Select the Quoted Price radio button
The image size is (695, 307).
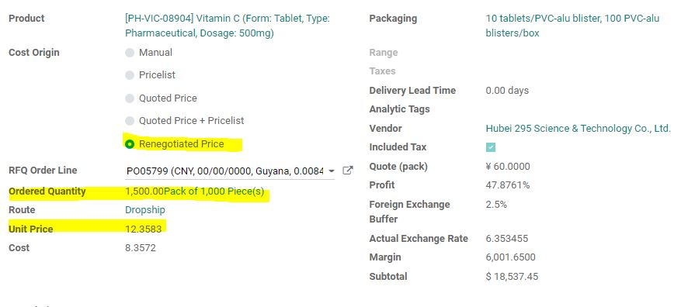130,98
